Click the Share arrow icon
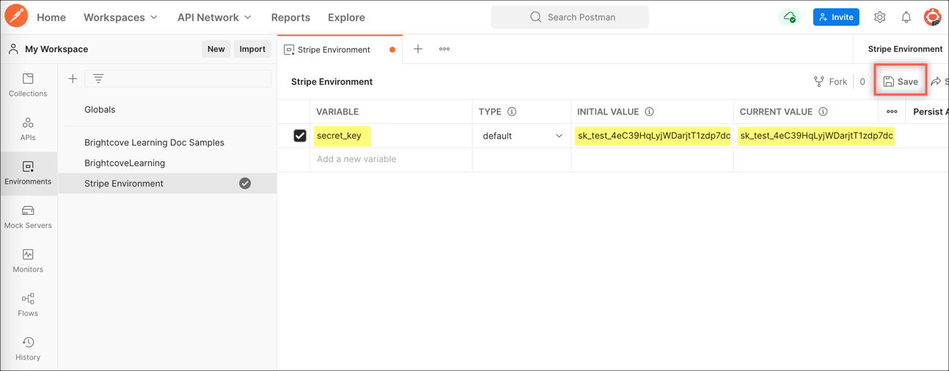 937,81
